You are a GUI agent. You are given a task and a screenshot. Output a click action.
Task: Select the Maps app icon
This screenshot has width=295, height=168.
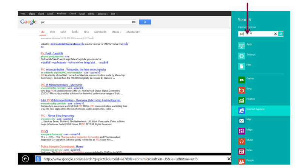point(241,131)
